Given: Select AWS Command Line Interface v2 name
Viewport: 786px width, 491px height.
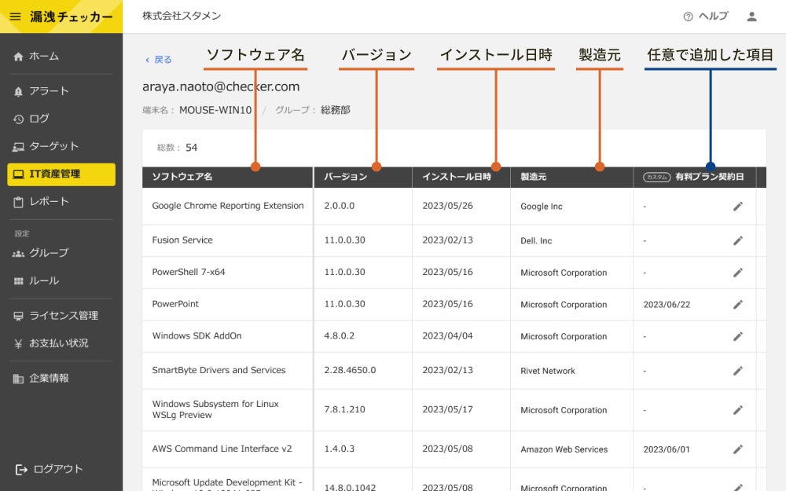Looking at the screenshot, I should (222, 449).
